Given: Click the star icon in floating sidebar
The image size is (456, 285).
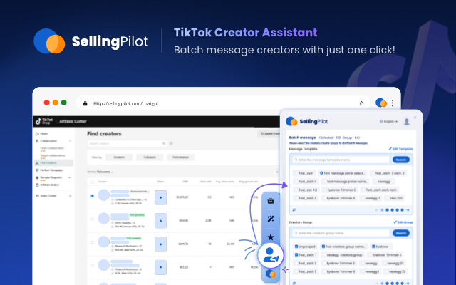Looking at the screenshot, I should point(271,237).
